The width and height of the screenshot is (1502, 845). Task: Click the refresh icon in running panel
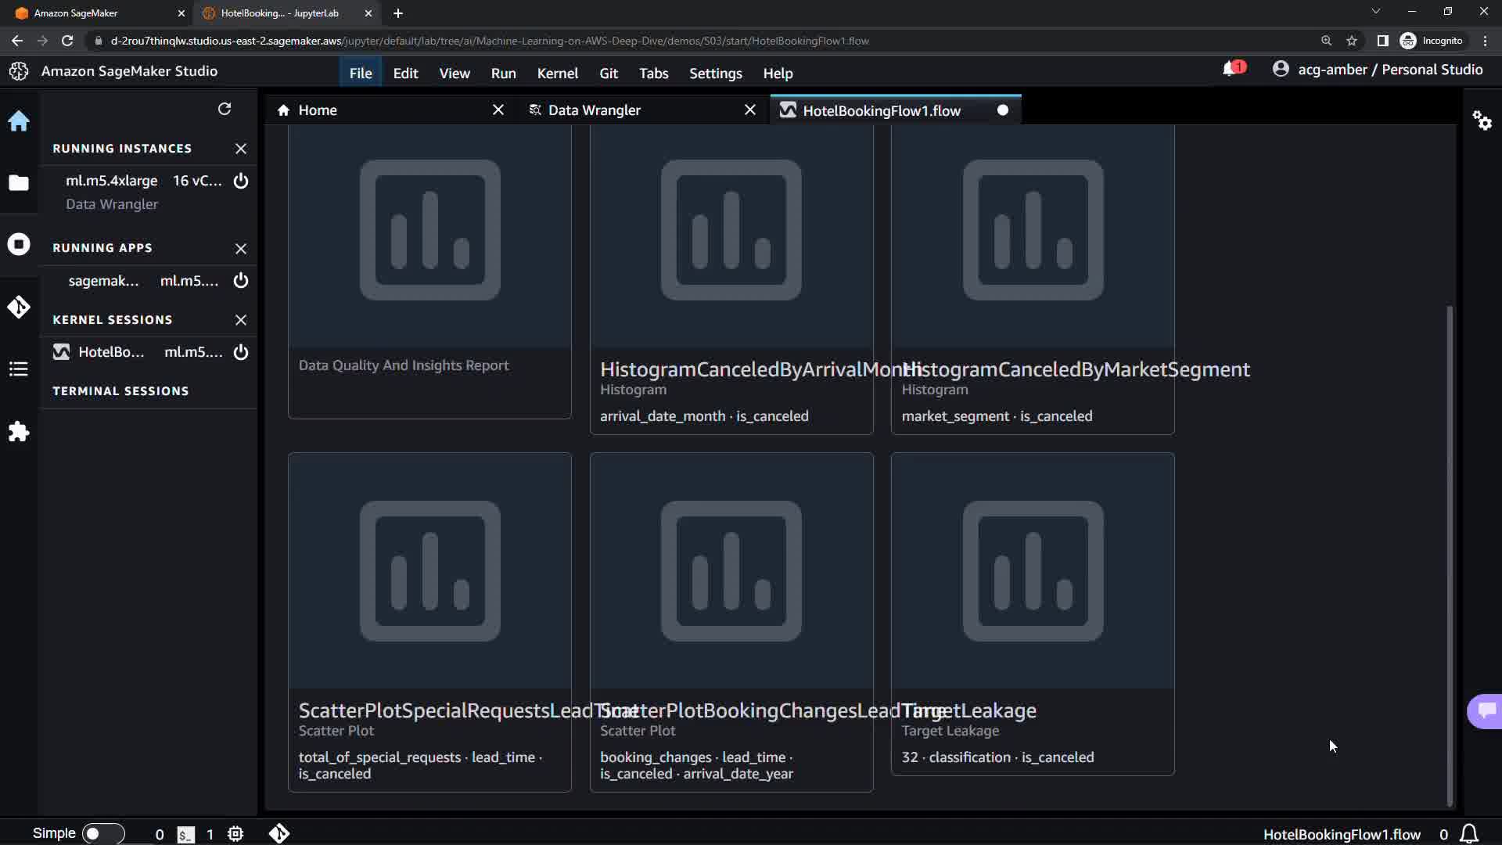click(225, 109)
